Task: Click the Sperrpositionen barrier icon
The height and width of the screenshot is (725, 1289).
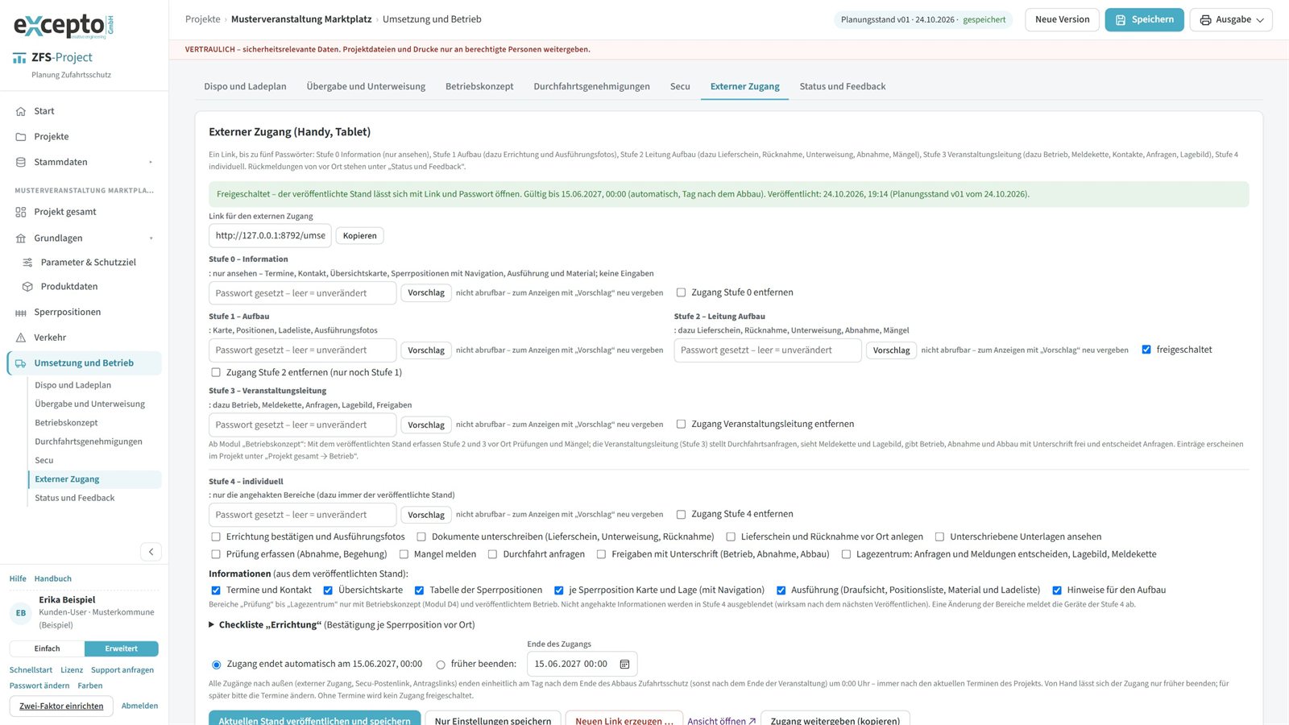Action: 21,313
